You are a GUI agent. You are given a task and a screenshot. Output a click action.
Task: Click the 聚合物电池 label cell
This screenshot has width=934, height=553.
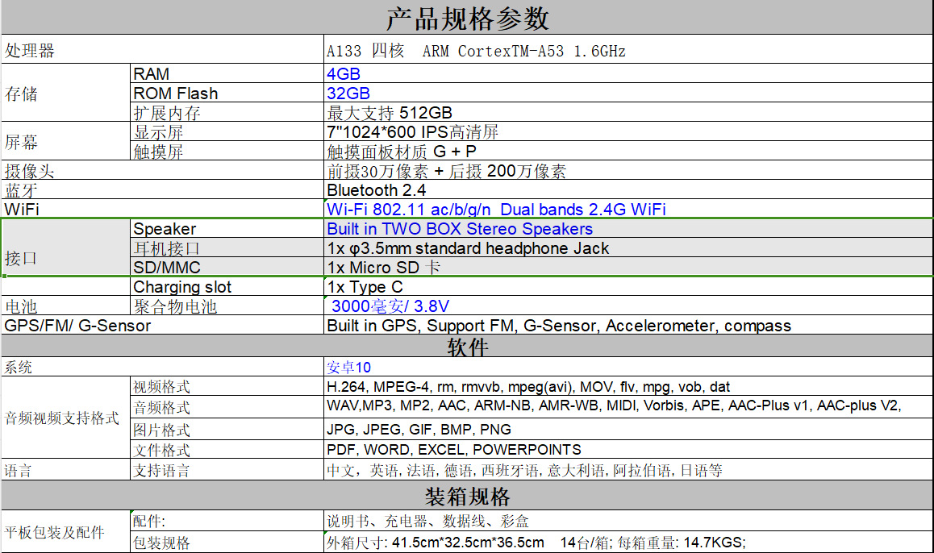227,306
